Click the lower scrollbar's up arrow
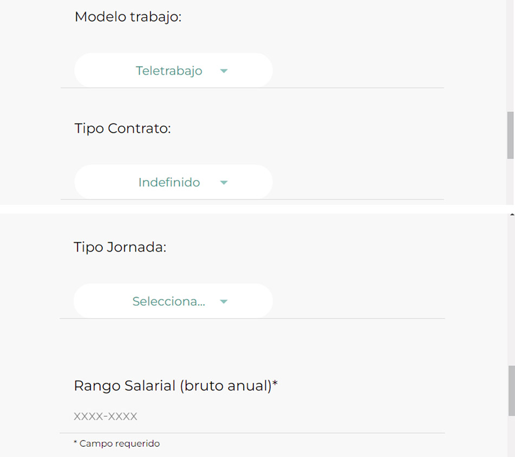This screenshot has height=457, width=515. pos(511,215)
